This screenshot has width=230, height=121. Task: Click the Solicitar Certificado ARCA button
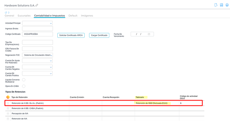click(x=71, y=35)
